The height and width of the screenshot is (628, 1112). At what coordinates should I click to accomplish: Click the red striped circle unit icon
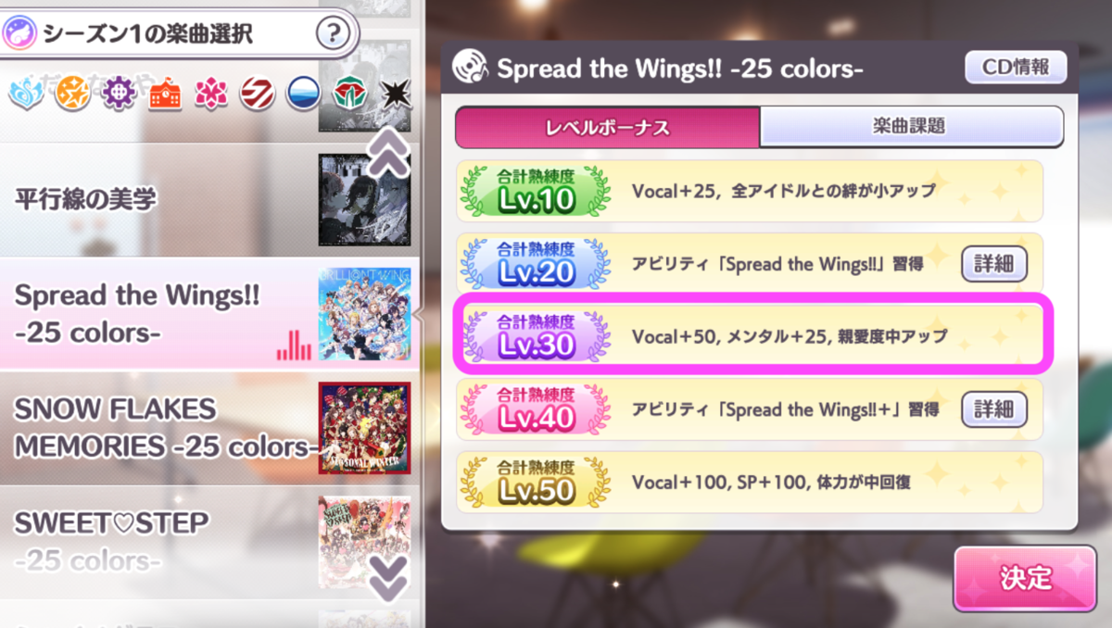[x=258, y=93]
